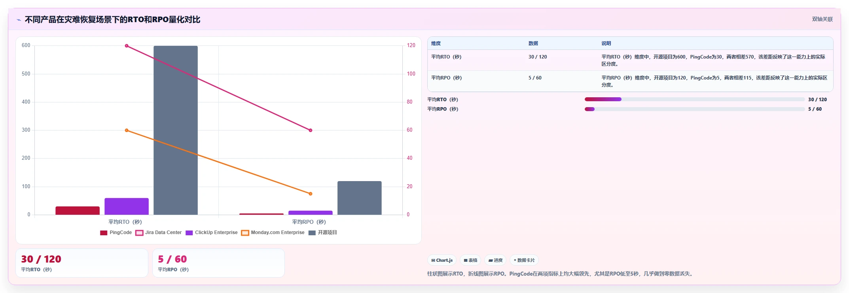Viewport: 849px width, 293px height.
Task: Click the 平均RPO（秒） progress bar
Action: point(695,109)
